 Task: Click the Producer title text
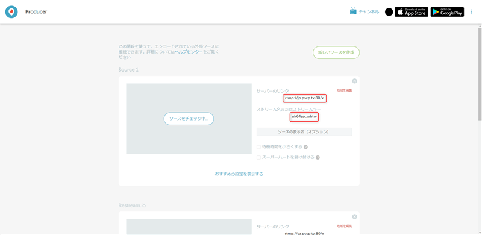pos(36,12)
